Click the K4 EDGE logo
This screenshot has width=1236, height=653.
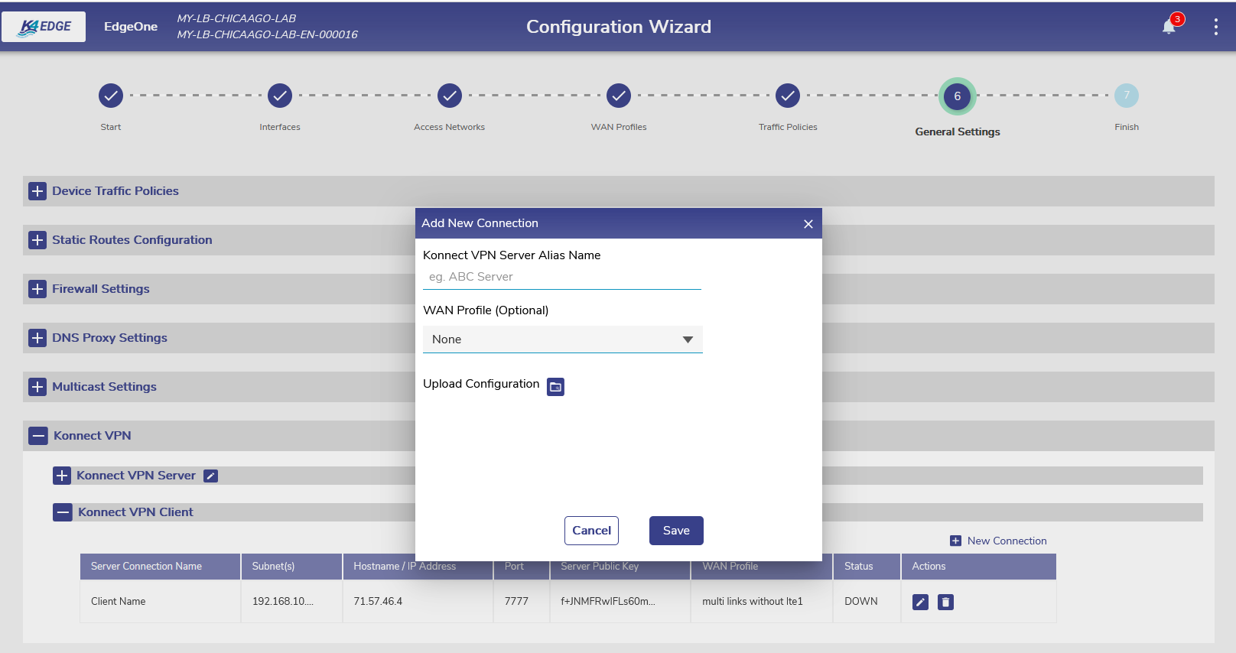[44, 27]
